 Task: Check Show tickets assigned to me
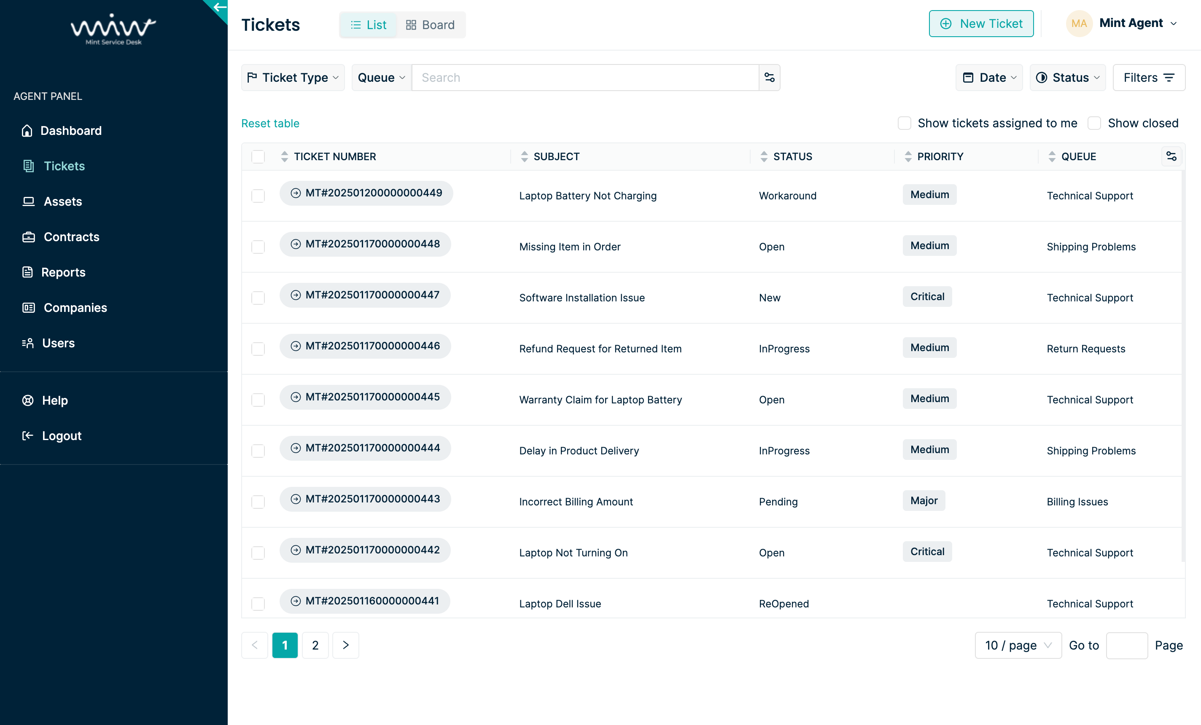click(x=904, y=123)
